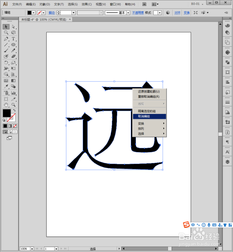Viewport: 233px width, 252px height.
Task: Set paint mode to Gradient
Action: [x=10, y=126]
